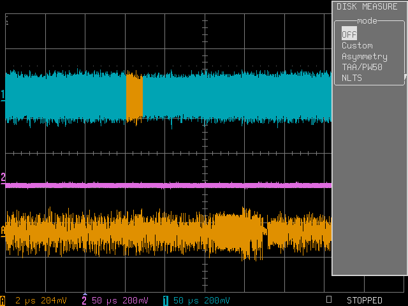The width and height of the screenshot is (408, 306).
Task: Select Asymmetry disk measure mode
Action: (x=365, y=57)
